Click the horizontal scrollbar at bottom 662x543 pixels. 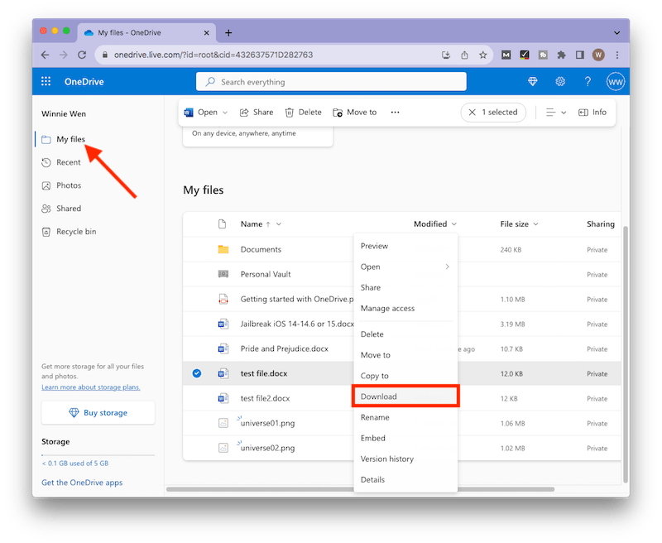(x=360, y=489)
